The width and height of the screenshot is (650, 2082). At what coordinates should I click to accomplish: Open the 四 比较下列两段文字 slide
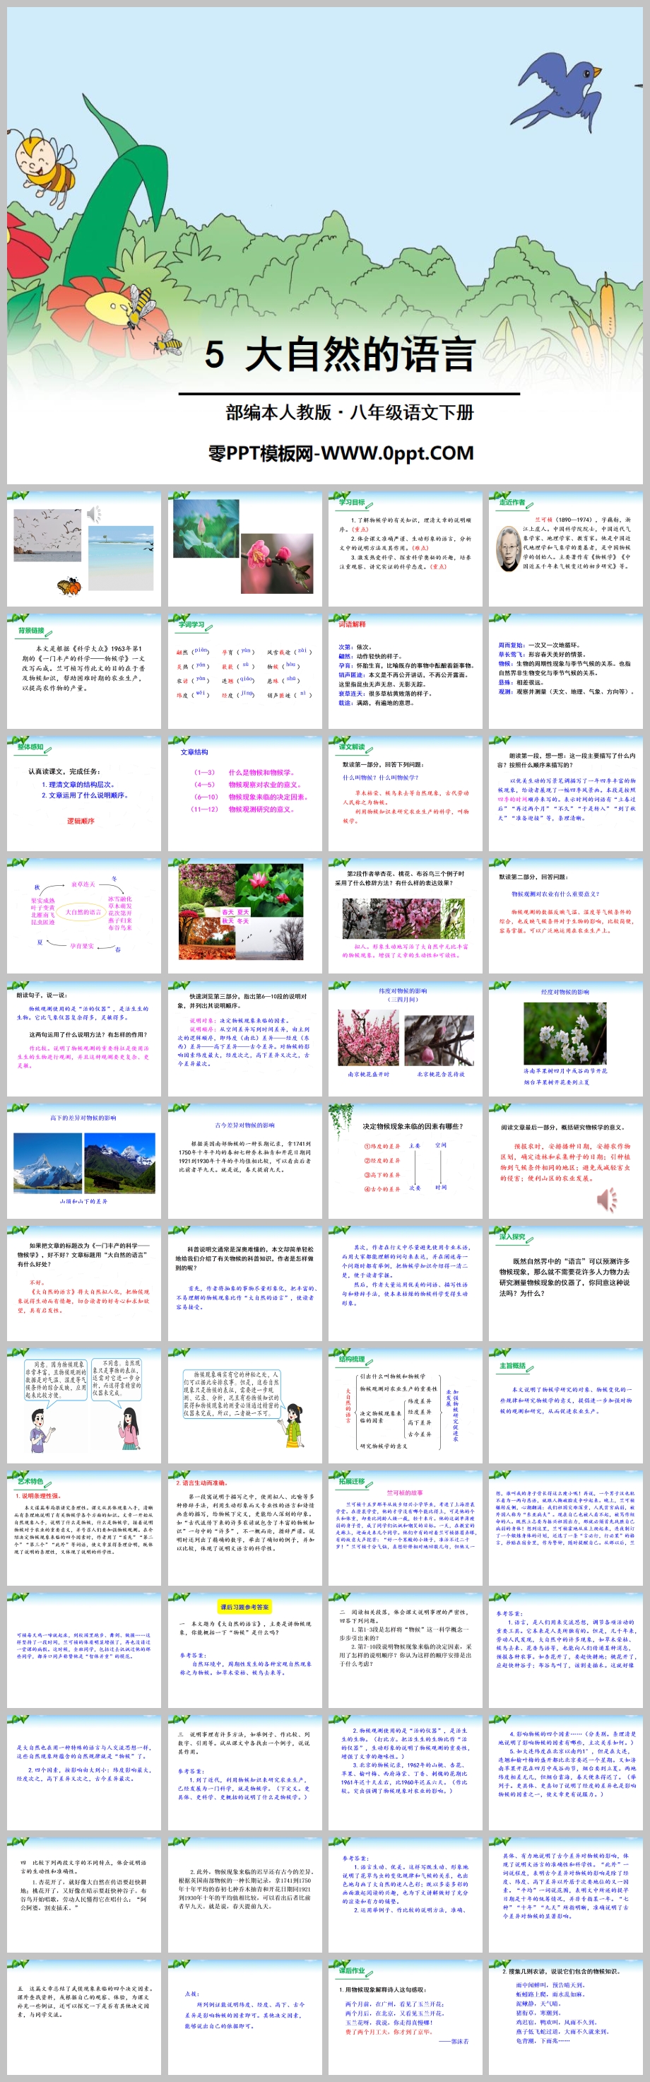coord(85,1895)
